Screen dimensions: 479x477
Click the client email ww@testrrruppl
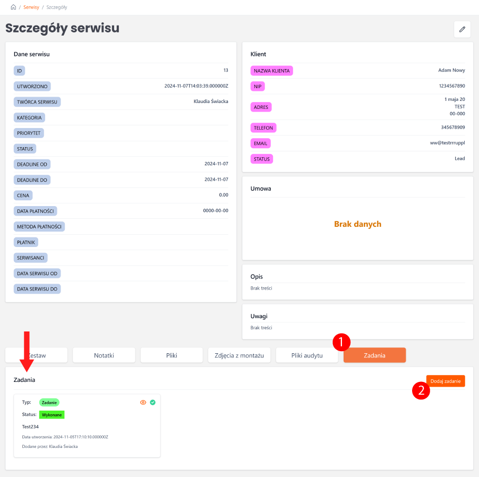point(447,143)
